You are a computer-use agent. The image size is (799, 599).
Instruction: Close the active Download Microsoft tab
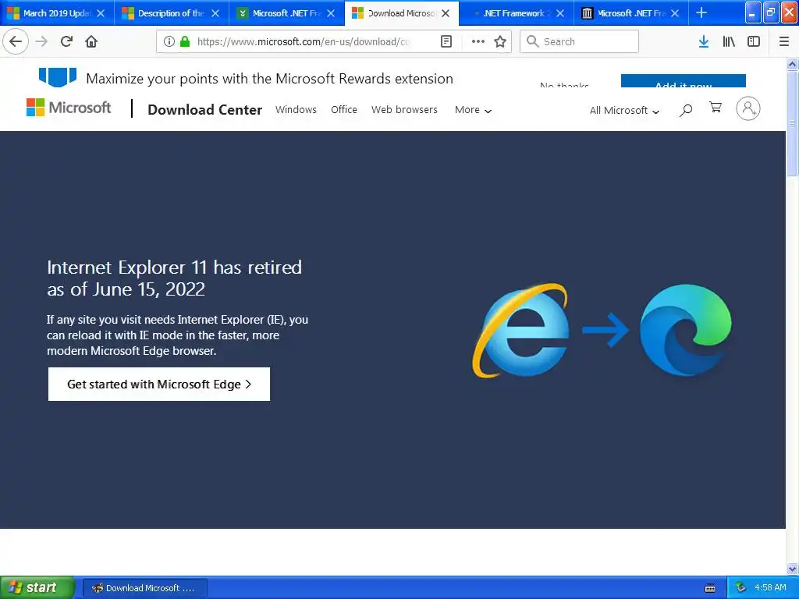(x=446, y=13)
